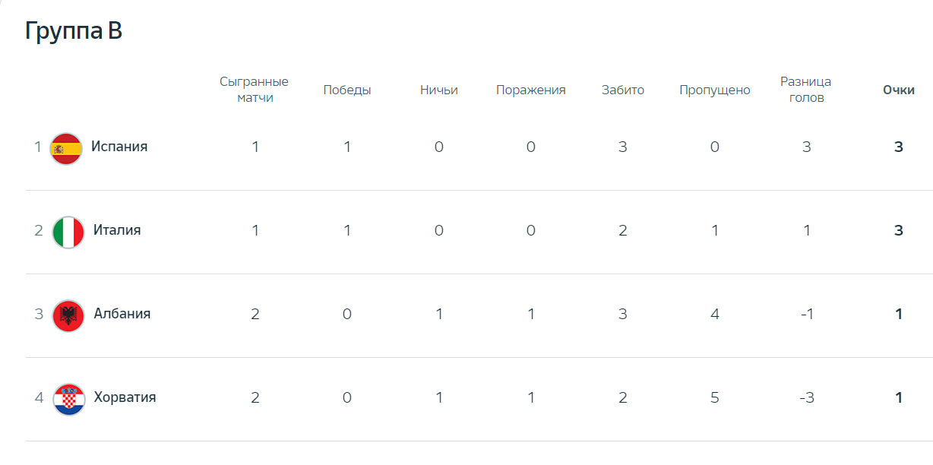Click Albania's conceded goals value 4
Viewport: 933px width, 465px height.
pos(715,315)
